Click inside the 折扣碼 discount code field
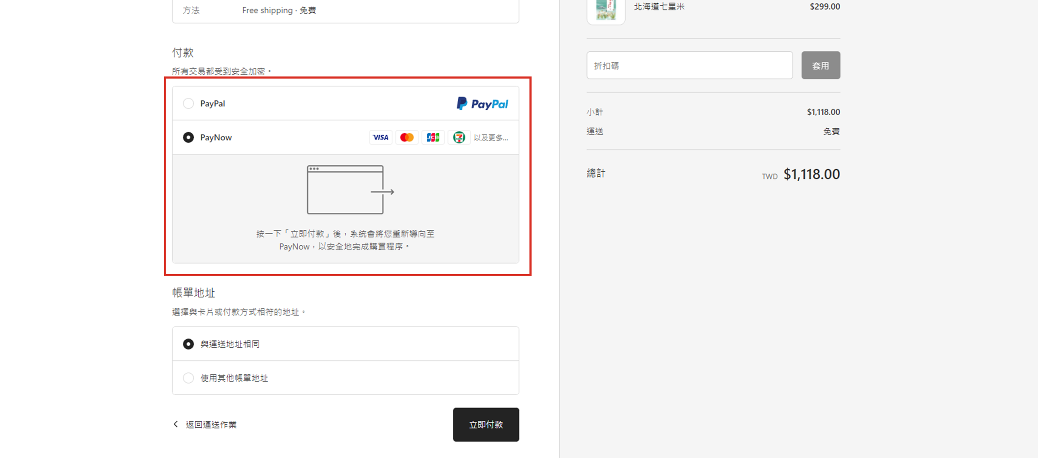The height and width of the screenshot is (458, 1038). pyautogui.click(x=689, y=66)
